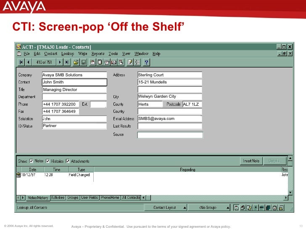Click the Regarding column header

(x=187, y=169)
